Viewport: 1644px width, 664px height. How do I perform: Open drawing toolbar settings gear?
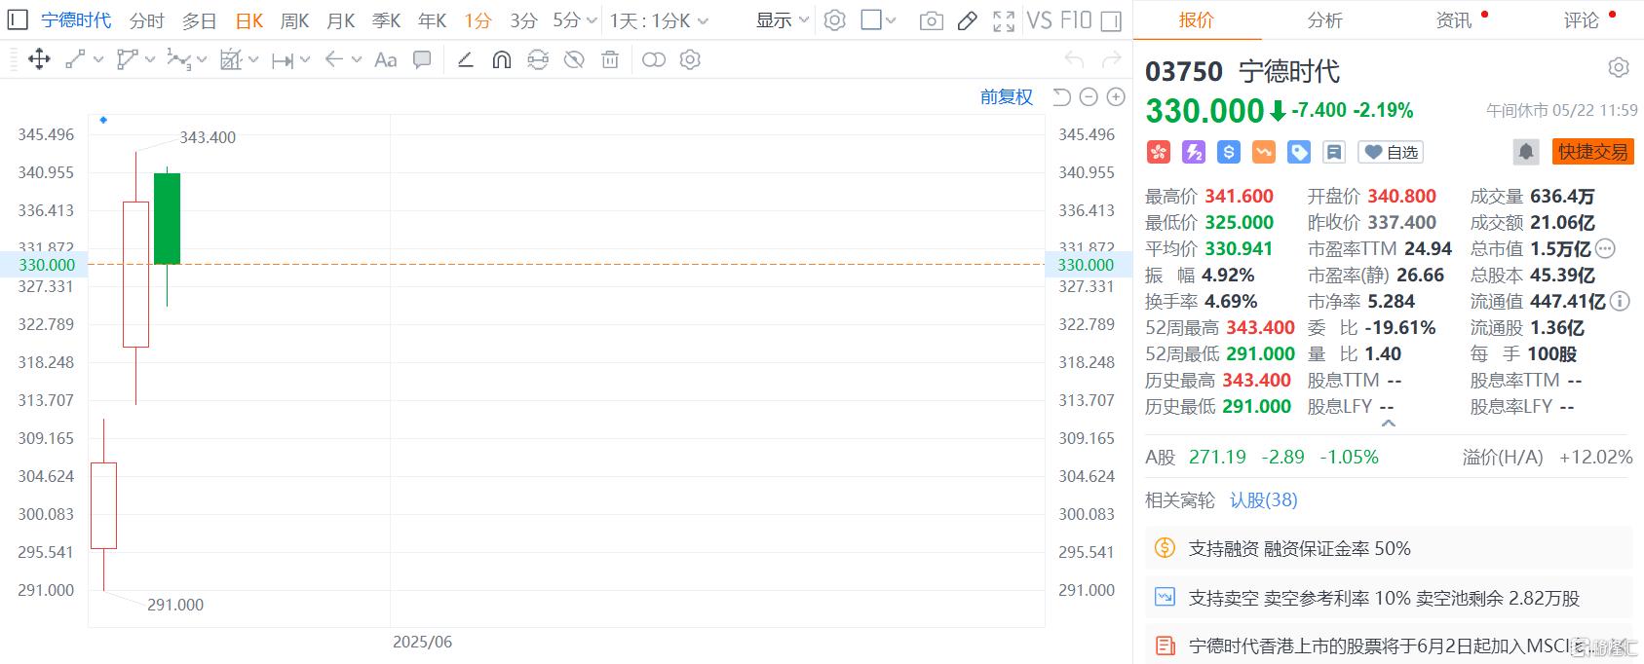coord(690,60)
